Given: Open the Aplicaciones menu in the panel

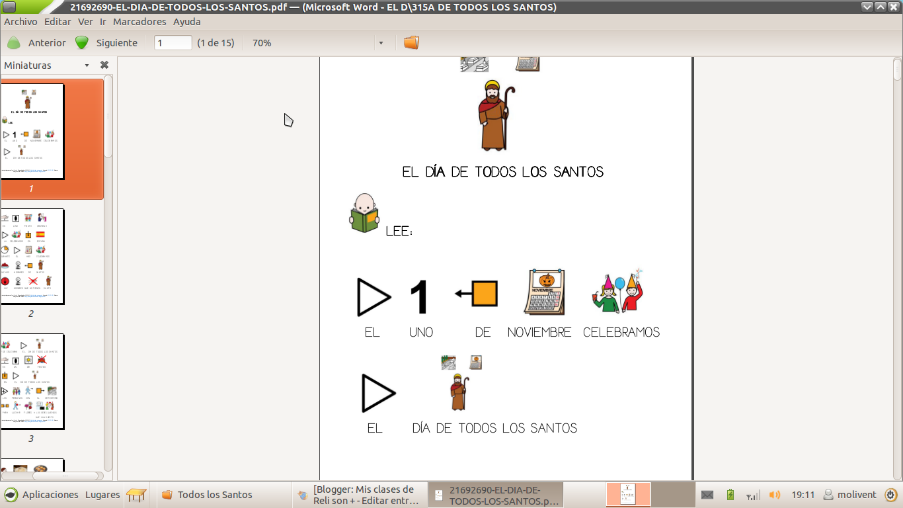Looking at the screenshot, I should (x=50, y=495).
